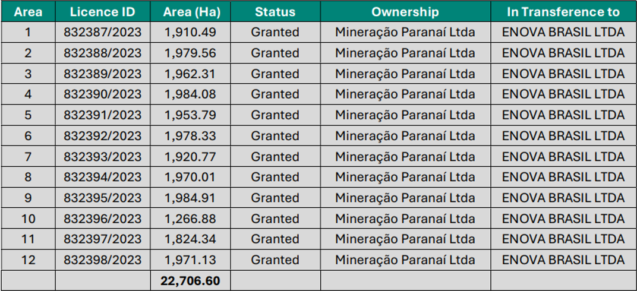Image resolution: width=637 pixels, height=291 pixels.
Task: Select licence ID 832387/2023 cell
Action: click(103, 32)
